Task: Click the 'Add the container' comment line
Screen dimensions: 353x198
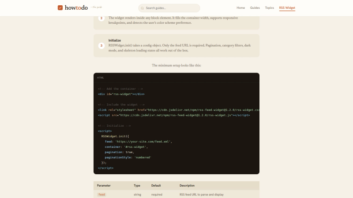Action: point(120,89)
